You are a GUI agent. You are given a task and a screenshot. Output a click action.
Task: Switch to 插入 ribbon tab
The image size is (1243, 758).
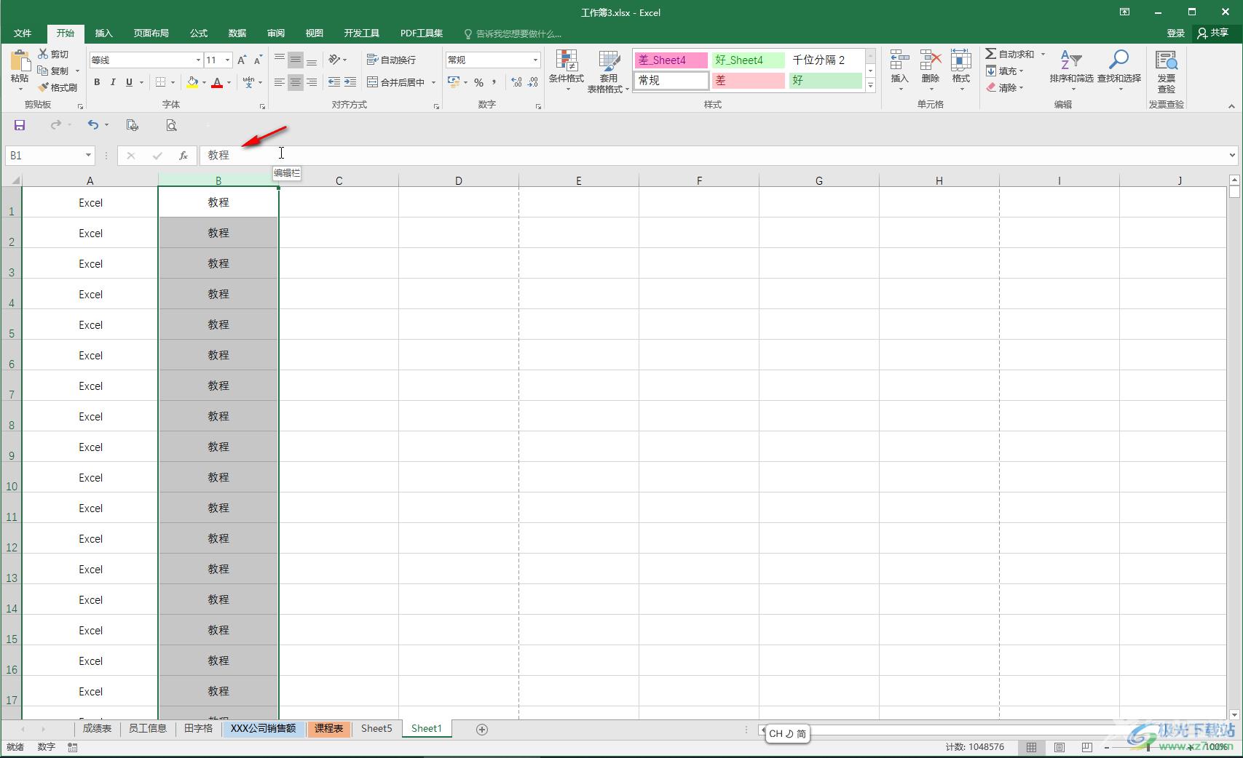tap(104, 33)
